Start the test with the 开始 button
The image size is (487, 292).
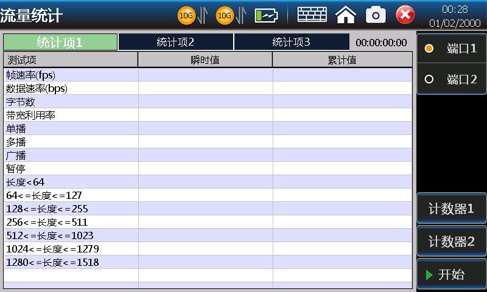tap(451, 274)
